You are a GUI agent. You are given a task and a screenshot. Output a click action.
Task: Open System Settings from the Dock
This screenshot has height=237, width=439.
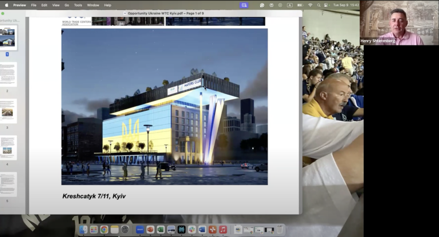click(x=125, y=230)
